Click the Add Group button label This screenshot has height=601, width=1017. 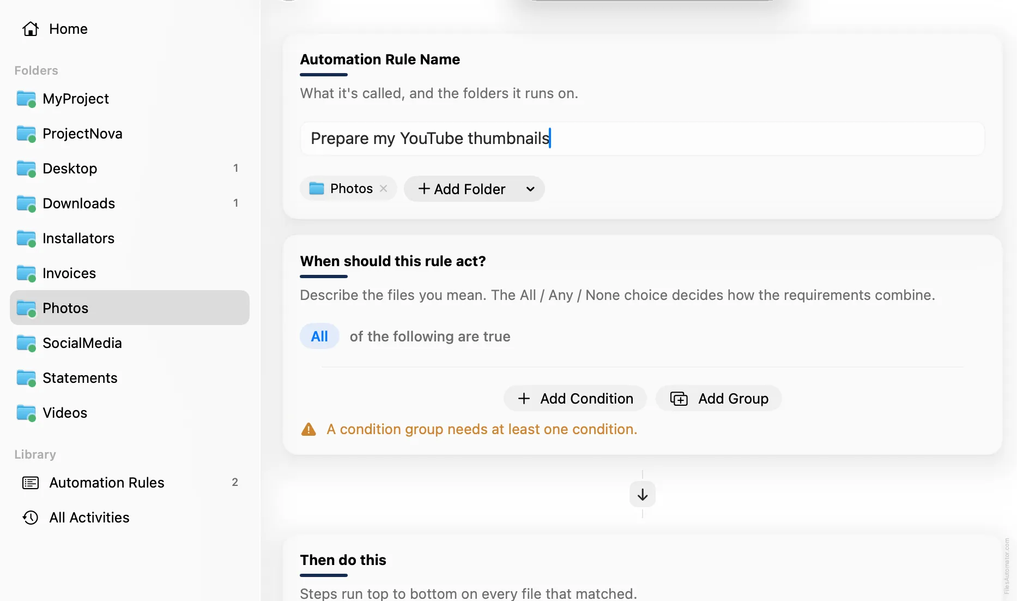click(734, 399)
